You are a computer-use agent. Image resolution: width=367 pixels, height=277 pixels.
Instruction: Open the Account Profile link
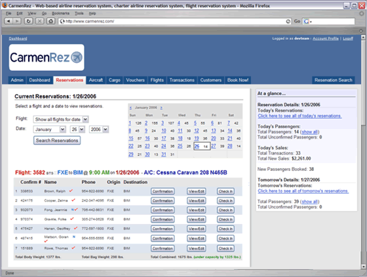pos(326,39)
